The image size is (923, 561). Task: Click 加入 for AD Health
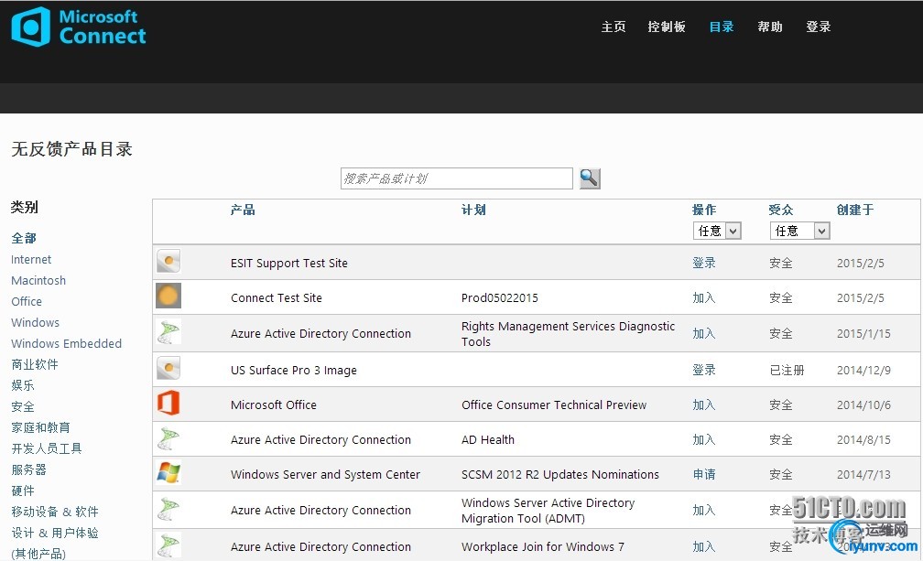[704, 439]
